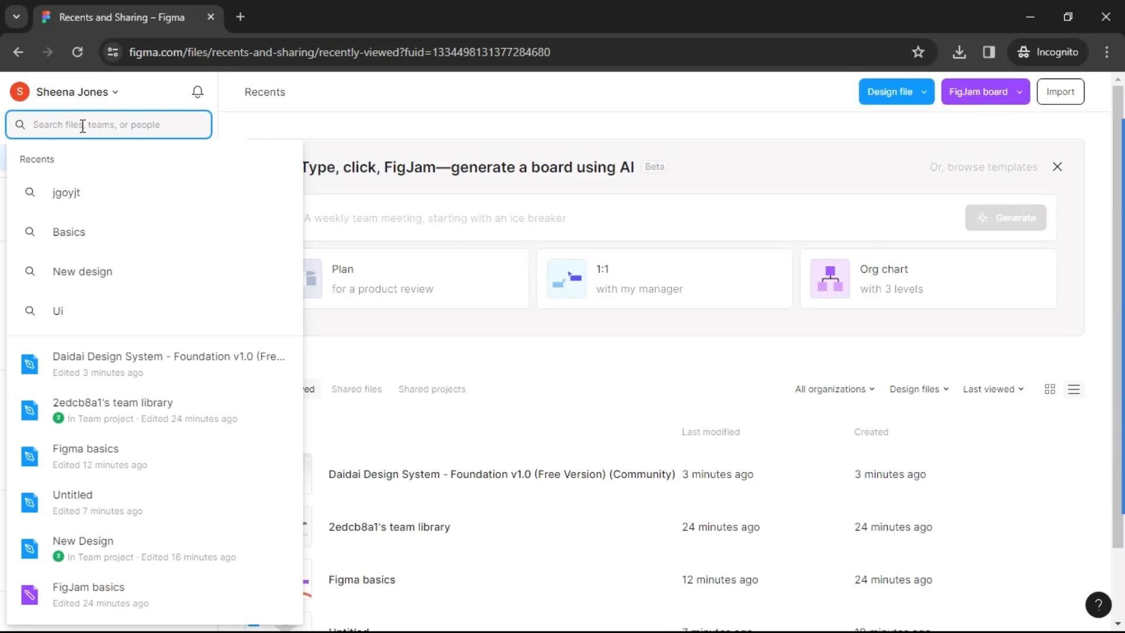Click the 1:1 template icon
Image resolution: width=1125 pixels, height=633 pixels.
click(x=567, y=278)
